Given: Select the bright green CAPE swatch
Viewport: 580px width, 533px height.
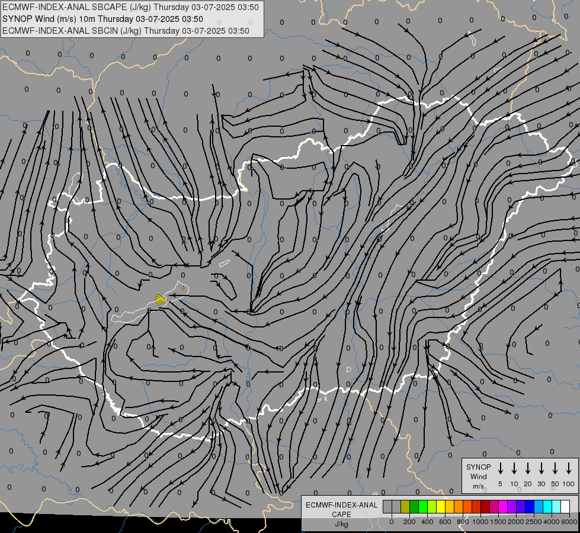Looking at the screenshot, I should coord(423,506).
